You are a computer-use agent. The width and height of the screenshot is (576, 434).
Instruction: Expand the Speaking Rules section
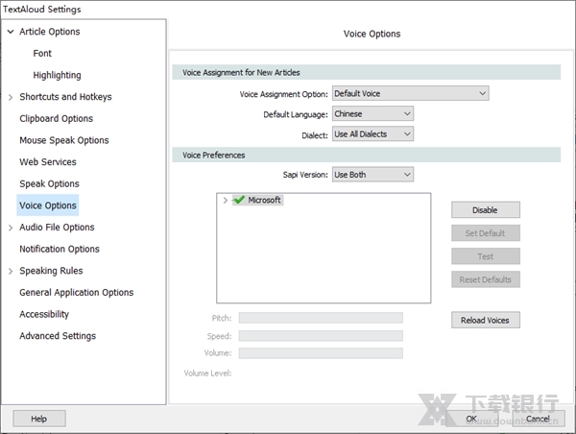11,271
